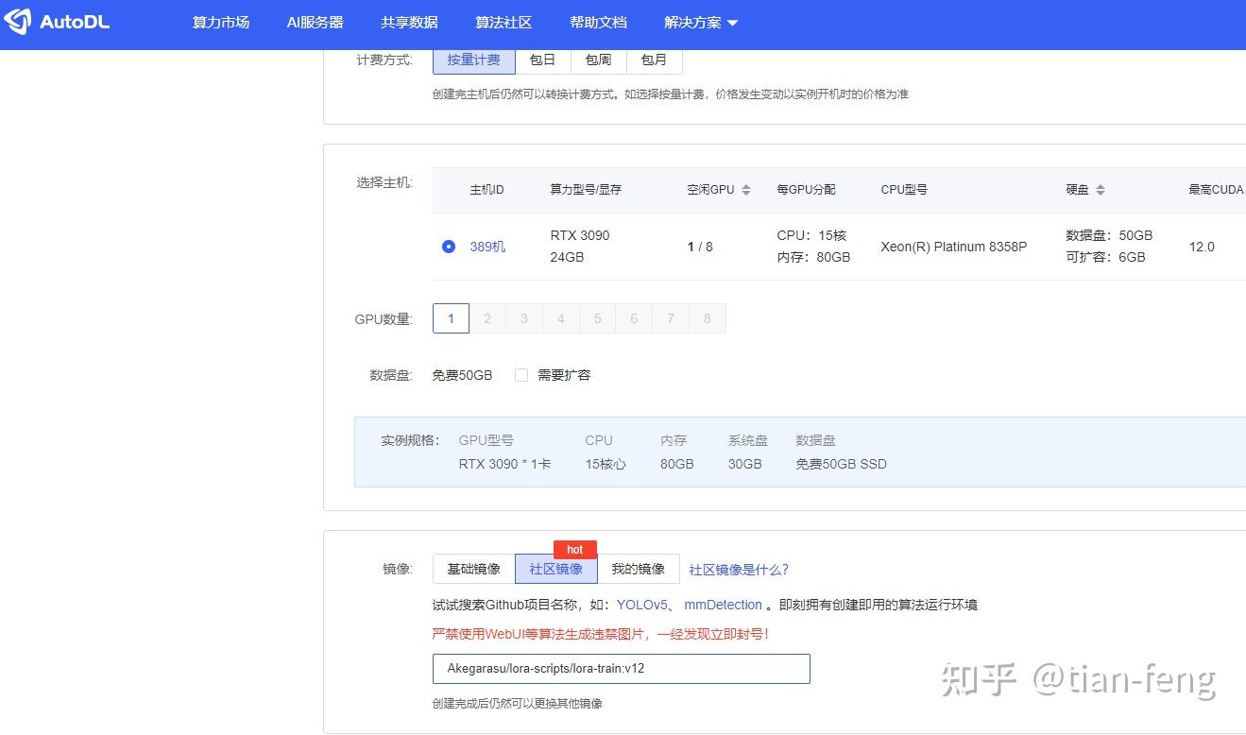The image size is (1246, 735).
Task: Enable the 需要扩容 checkbox
Action: tap(521, 374)
